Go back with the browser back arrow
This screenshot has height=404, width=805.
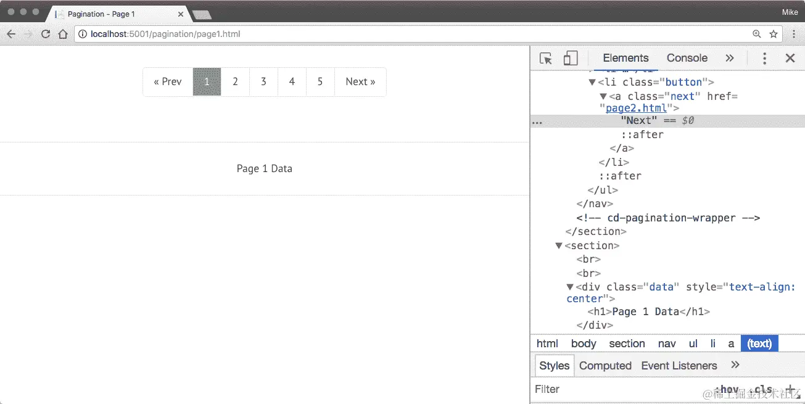click(11, 34)
